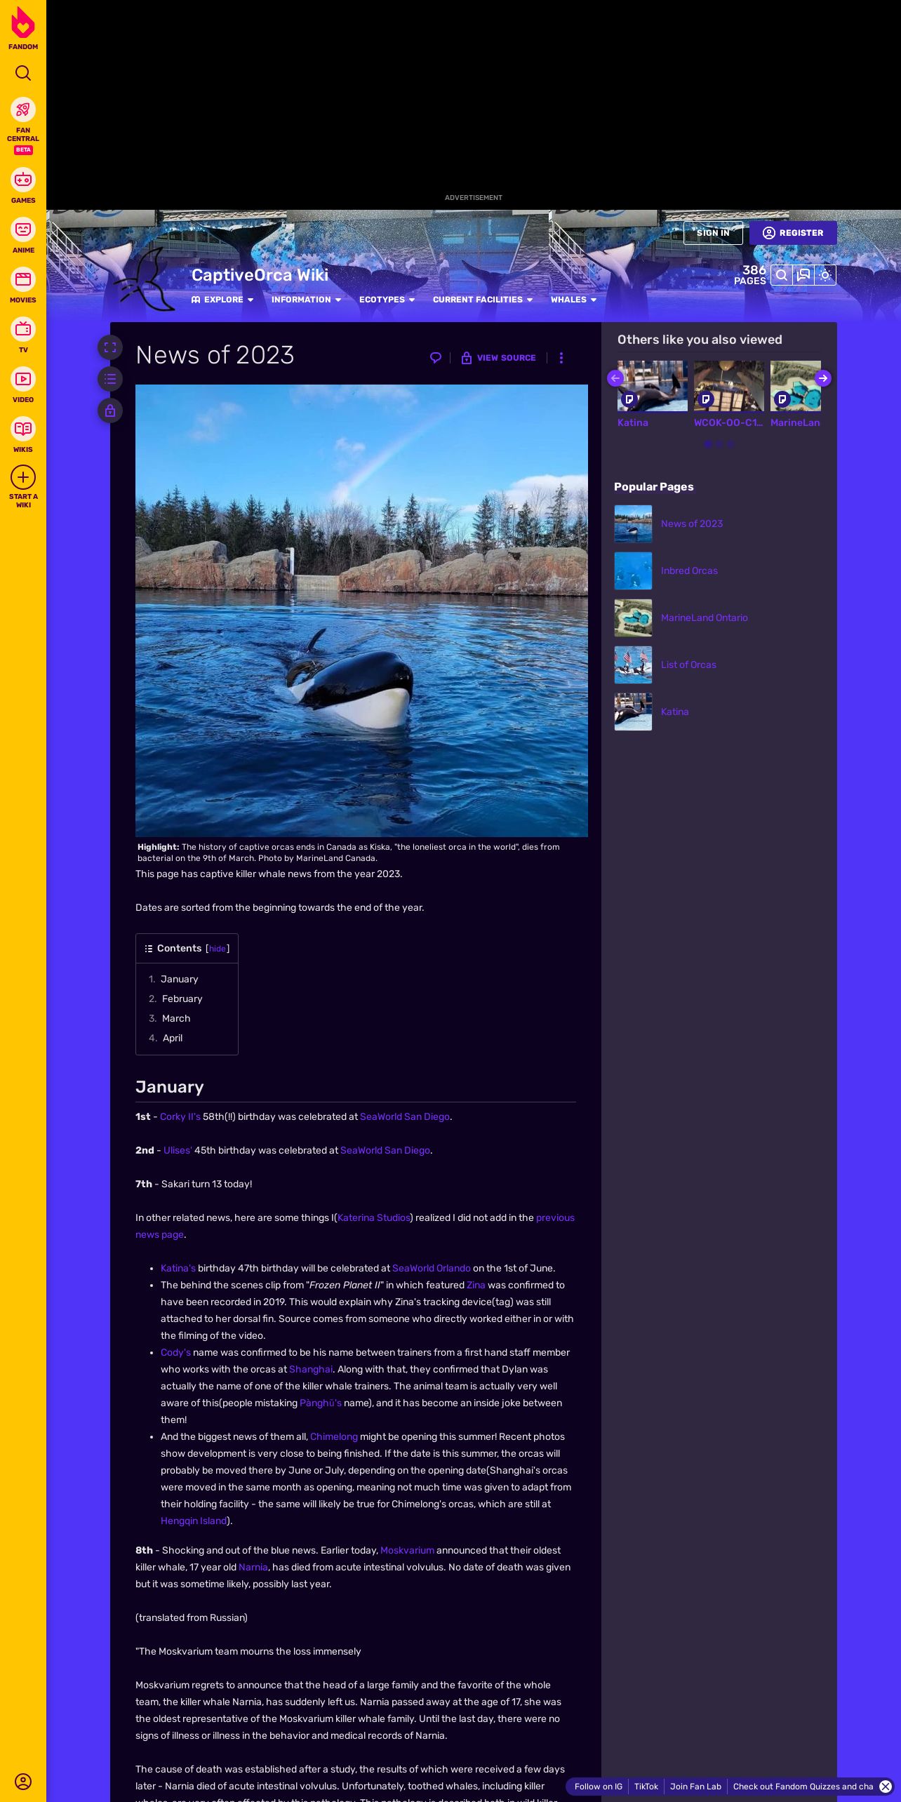Click Katina card image in carousel
901x1802 pixels.
(653, 386)
